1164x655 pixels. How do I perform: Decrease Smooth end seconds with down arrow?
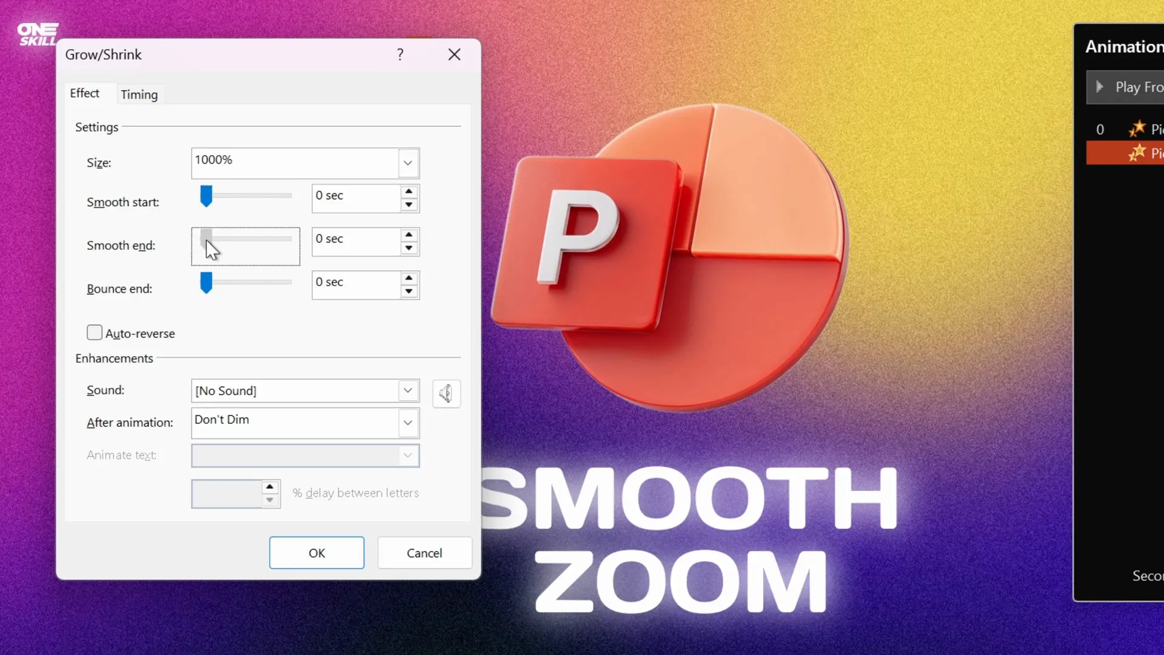click(x=409, y=248)
